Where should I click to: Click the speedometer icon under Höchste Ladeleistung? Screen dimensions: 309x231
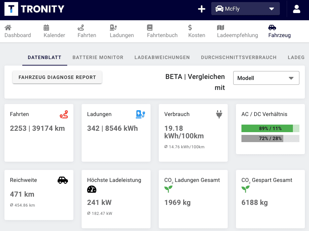pos(92,189)
